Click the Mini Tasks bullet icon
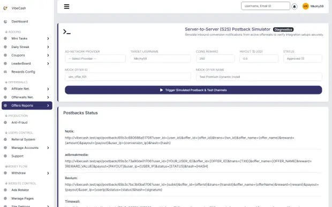The height and width of the screenshot is (207, 332). click(x=5, y=38)
